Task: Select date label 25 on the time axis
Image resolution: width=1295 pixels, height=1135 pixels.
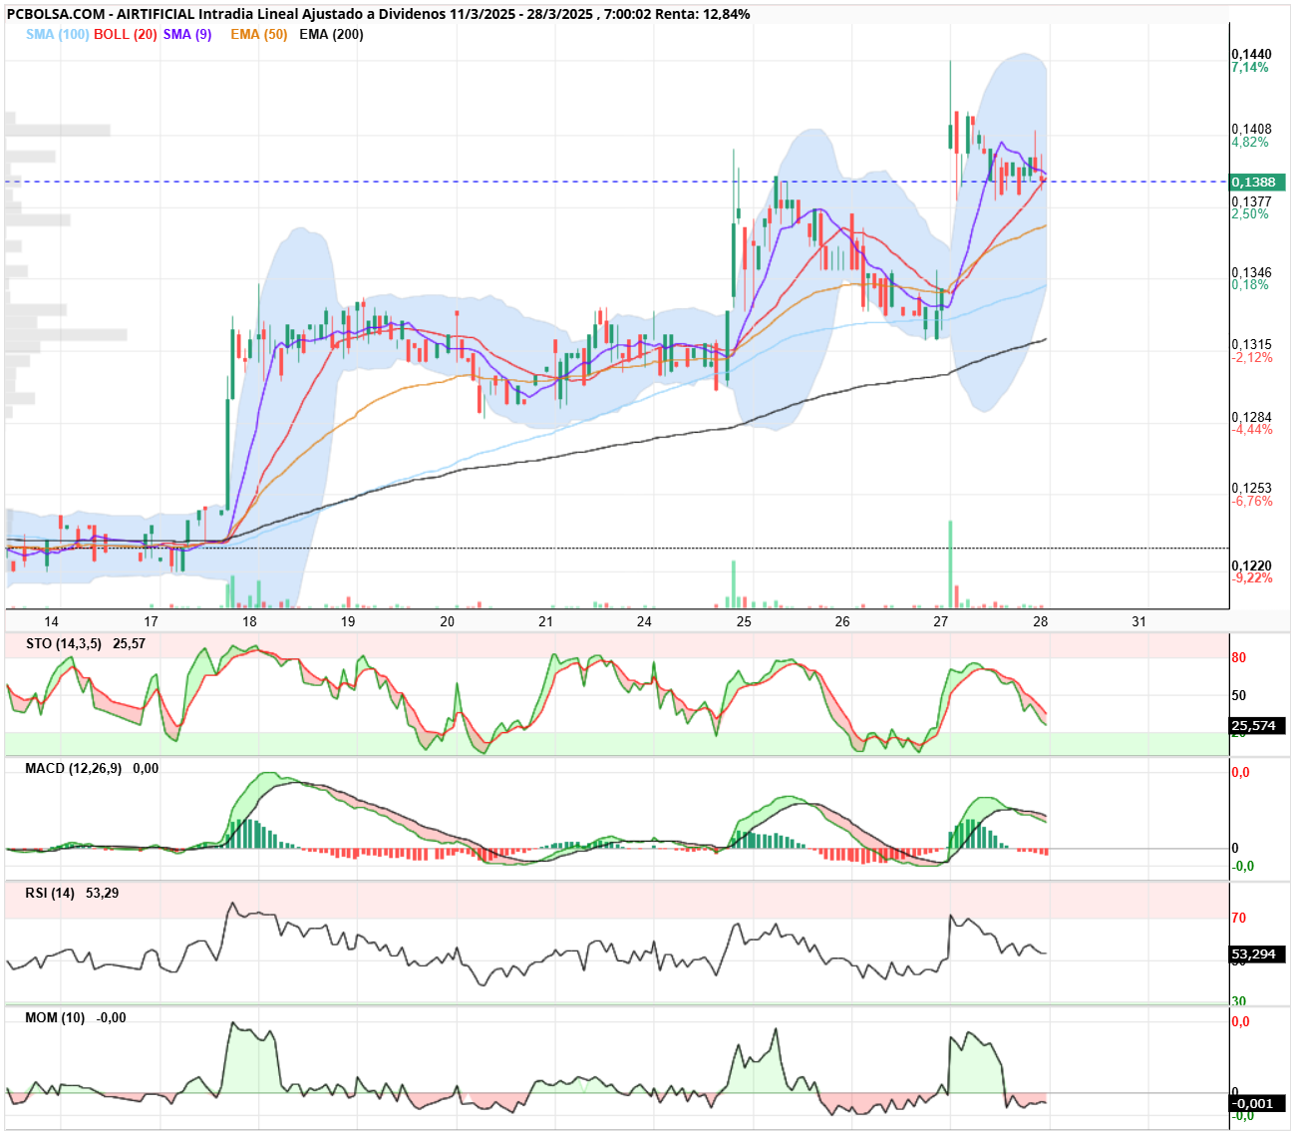Action: point(744,621)
